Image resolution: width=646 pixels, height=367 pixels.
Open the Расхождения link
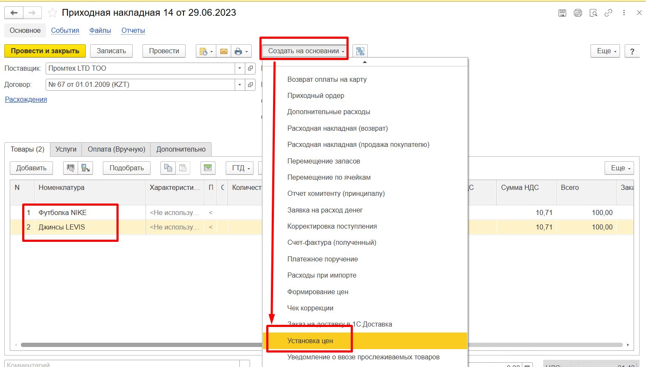tap(26, 99)
